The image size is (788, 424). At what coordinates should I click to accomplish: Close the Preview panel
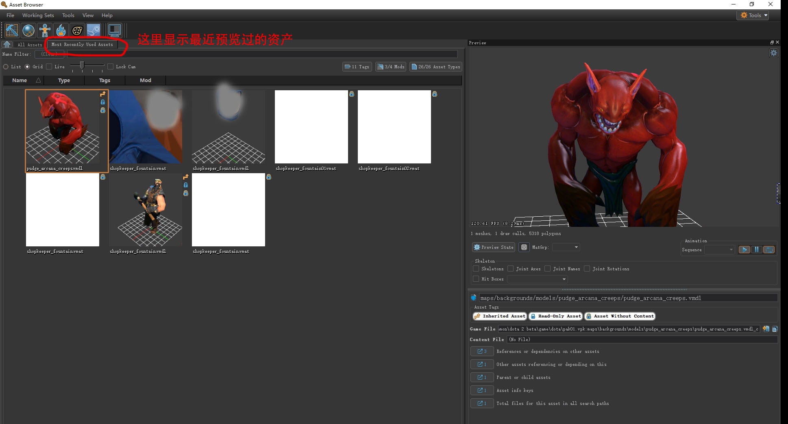(x=777, y=42)
